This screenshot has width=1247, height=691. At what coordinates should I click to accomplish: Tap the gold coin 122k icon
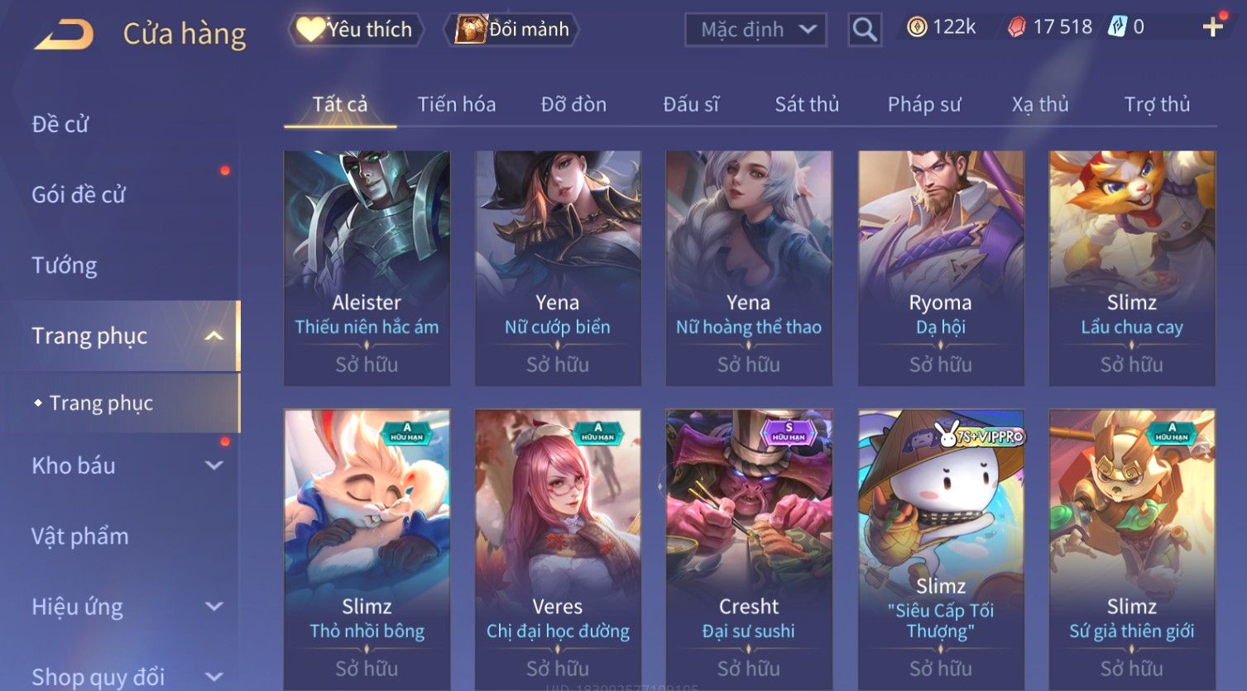tap(916, 27)
